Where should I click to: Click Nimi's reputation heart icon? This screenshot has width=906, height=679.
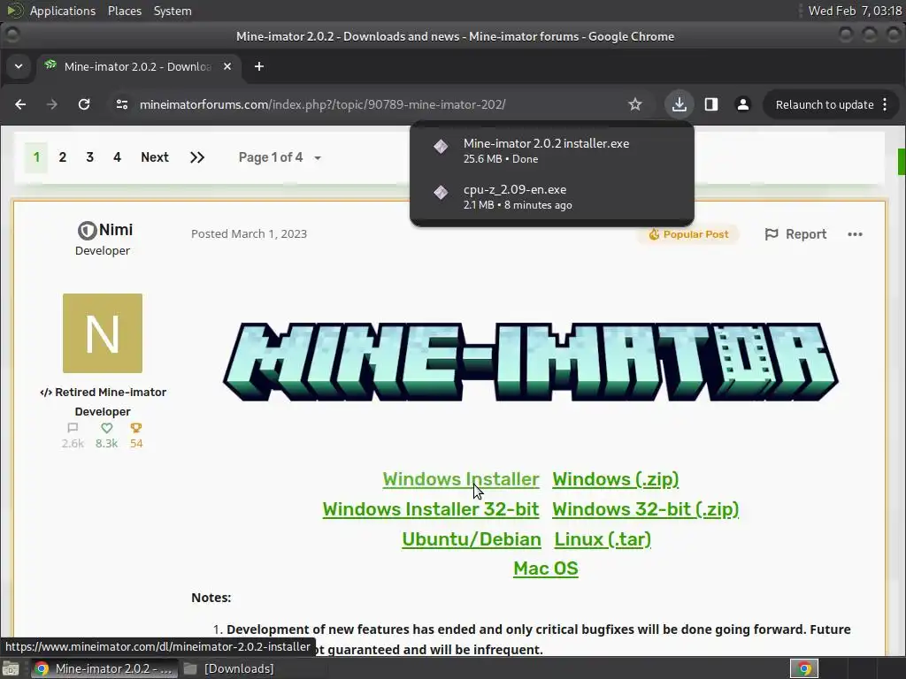click(106, 428)
